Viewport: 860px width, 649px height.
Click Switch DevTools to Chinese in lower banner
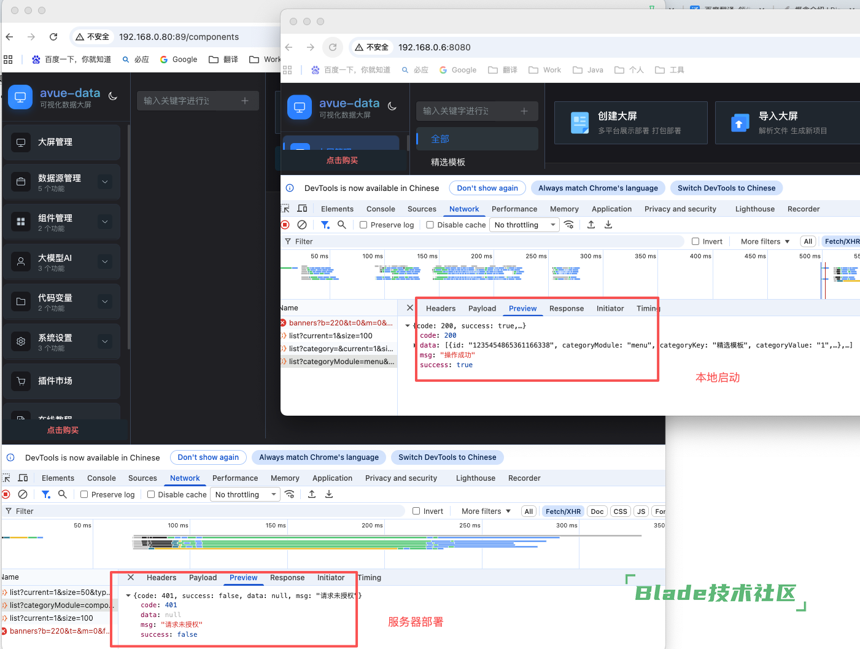click(447, 457)
